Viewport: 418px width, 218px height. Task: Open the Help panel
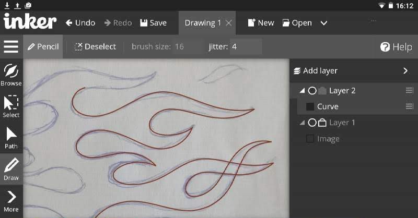(x=396, y=47)
